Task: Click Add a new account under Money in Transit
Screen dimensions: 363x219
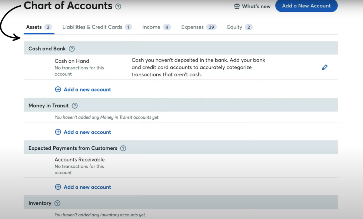Action: tap(87, 132)
